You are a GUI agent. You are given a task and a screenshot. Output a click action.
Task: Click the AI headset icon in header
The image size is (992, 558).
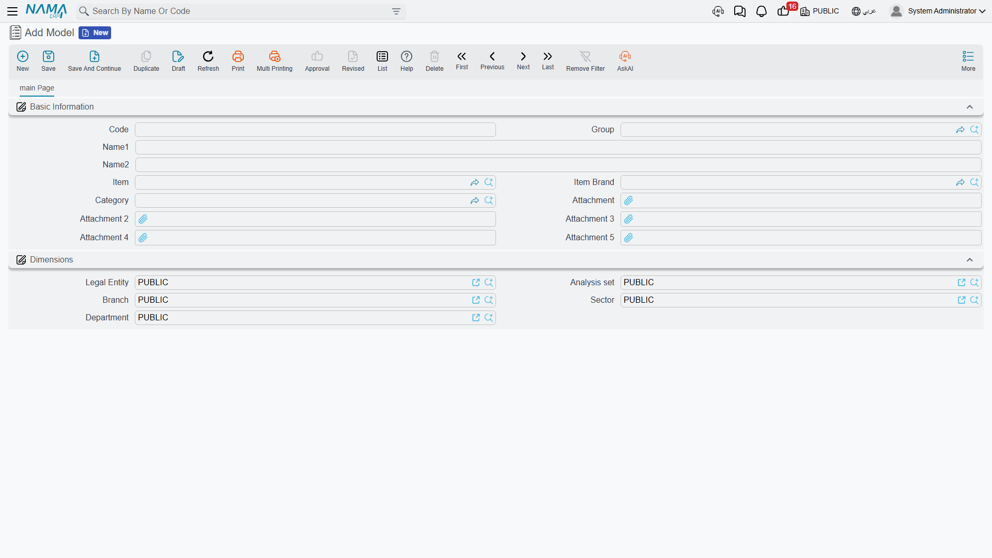[x=718, y=11]
